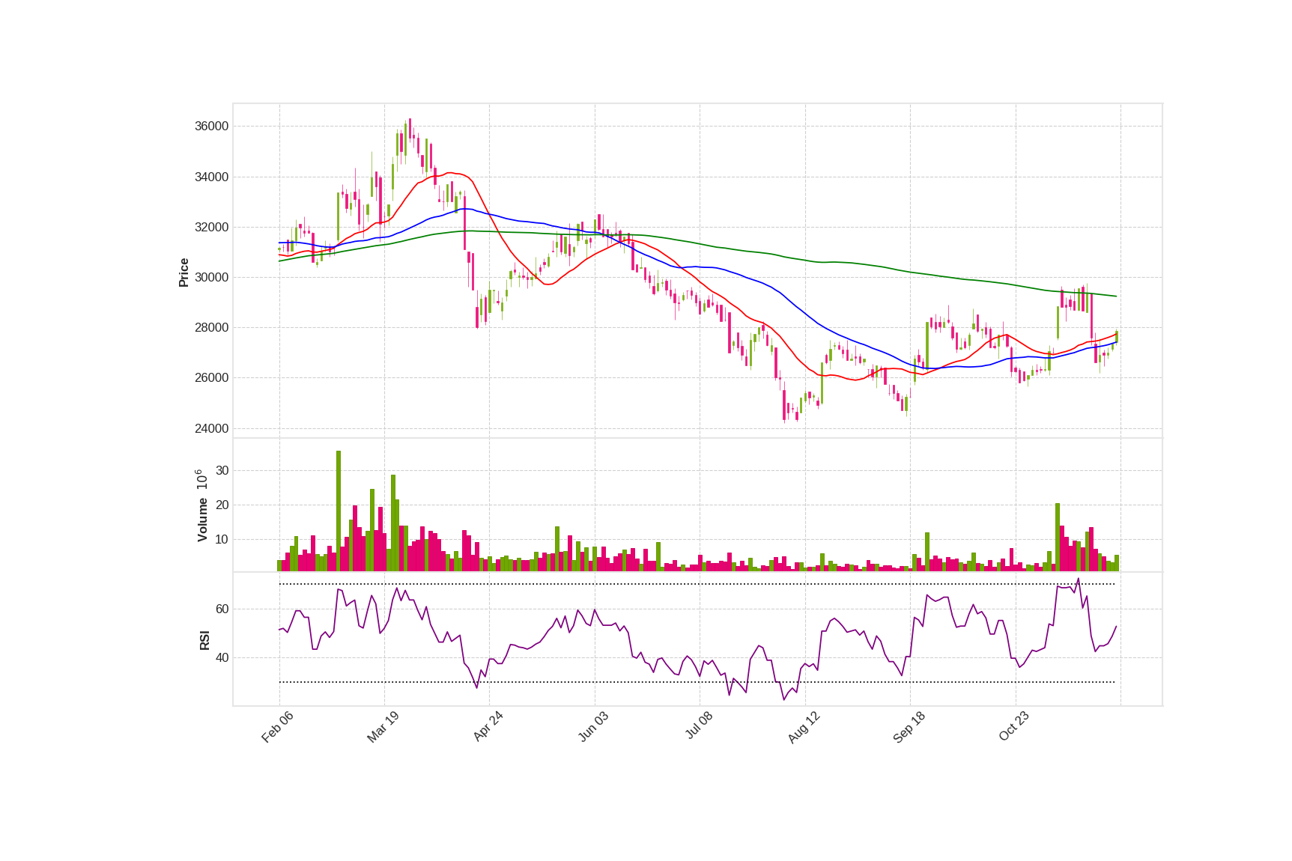1292x861 pixels.
Task: Click the volume tick label 20
Action: tap(222, 505)
